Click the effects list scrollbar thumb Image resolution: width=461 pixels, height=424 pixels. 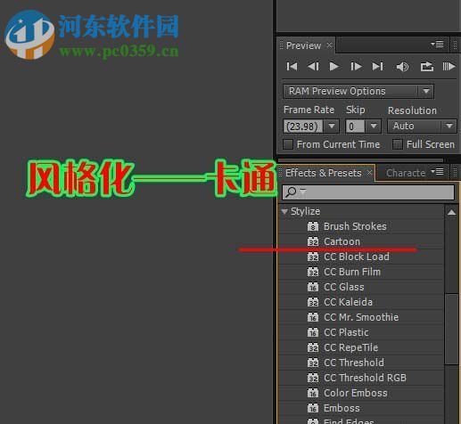451,329
